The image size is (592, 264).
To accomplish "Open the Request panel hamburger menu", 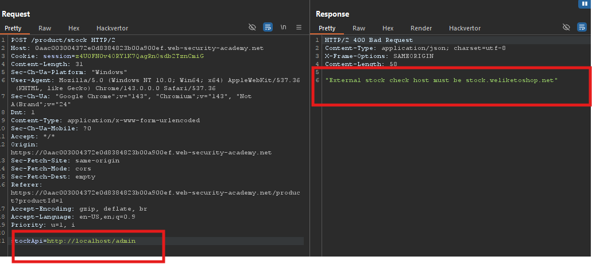I will pos(299,27).
